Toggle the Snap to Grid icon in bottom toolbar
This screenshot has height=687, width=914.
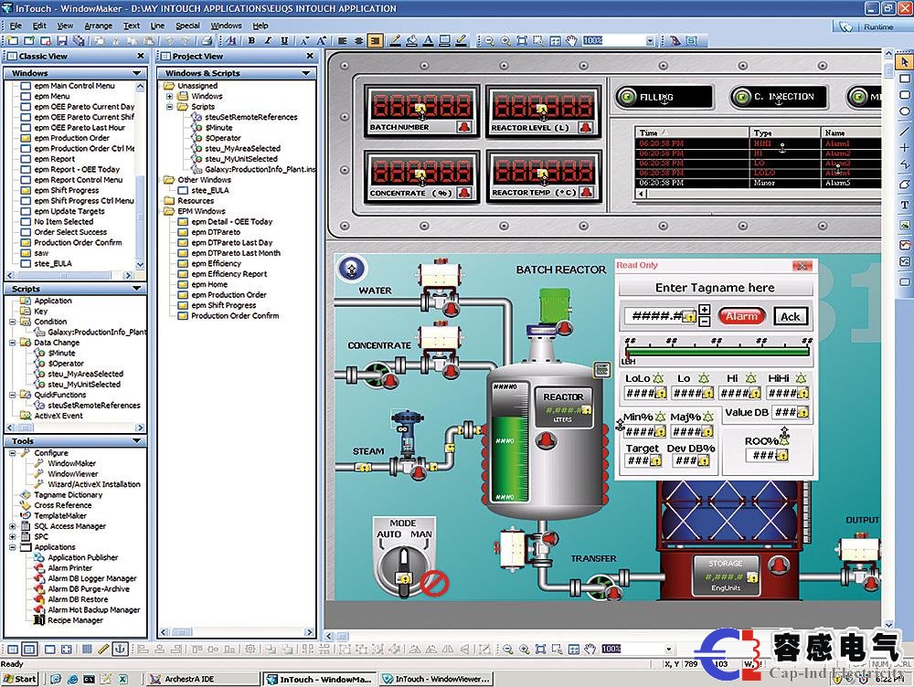point(87,650)
